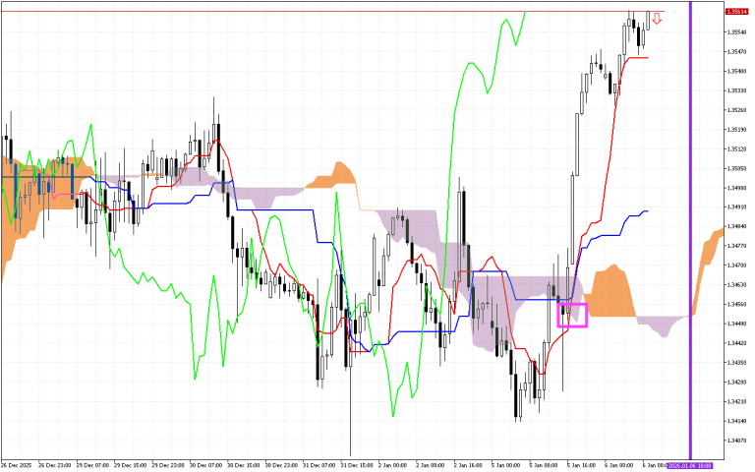Click the 2 Jan 08:00 time label
This screenshot has width=755, height=472.
431,466
